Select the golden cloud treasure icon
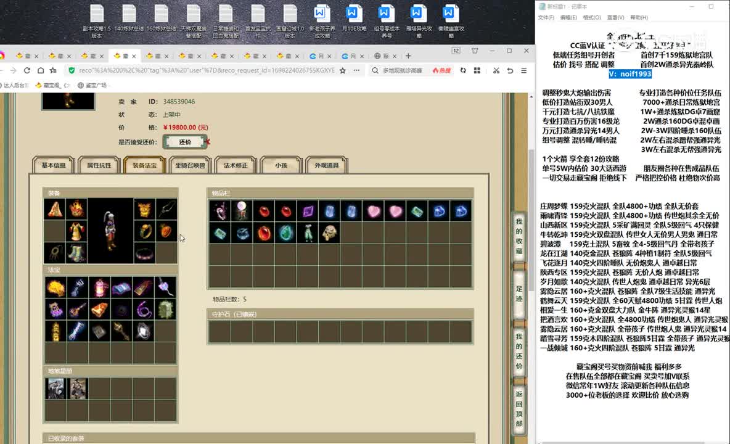The height and width of the screenshot is (444, 730). coord(55,287)
